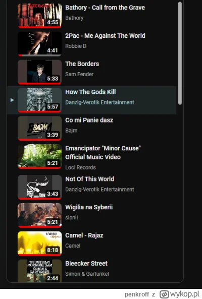This screenshot has width=202, height=299.
Task: Open the Loci Records channel link
Action: [x=80, y=167]
